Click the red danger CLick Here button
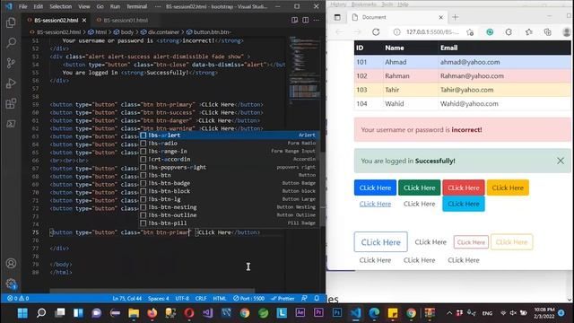The height and width of the screenshot is (323, 574). tap(464, 188)
